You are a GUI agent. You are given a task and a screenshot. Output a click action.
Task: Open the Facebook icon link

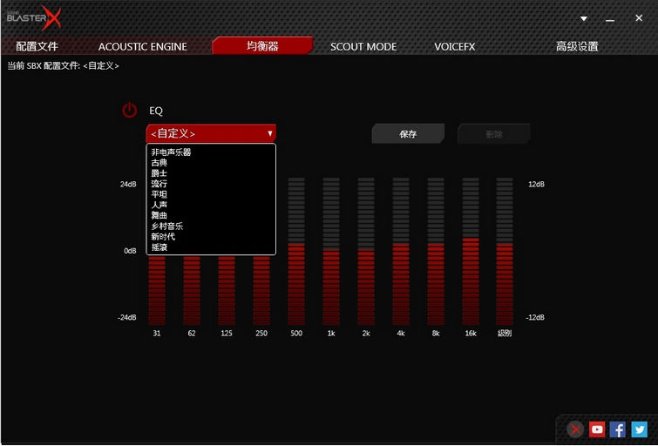point(618,429)
